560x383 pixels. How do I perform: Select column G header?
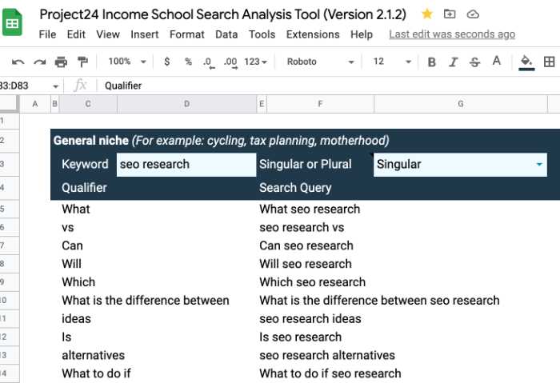(461, 104)
